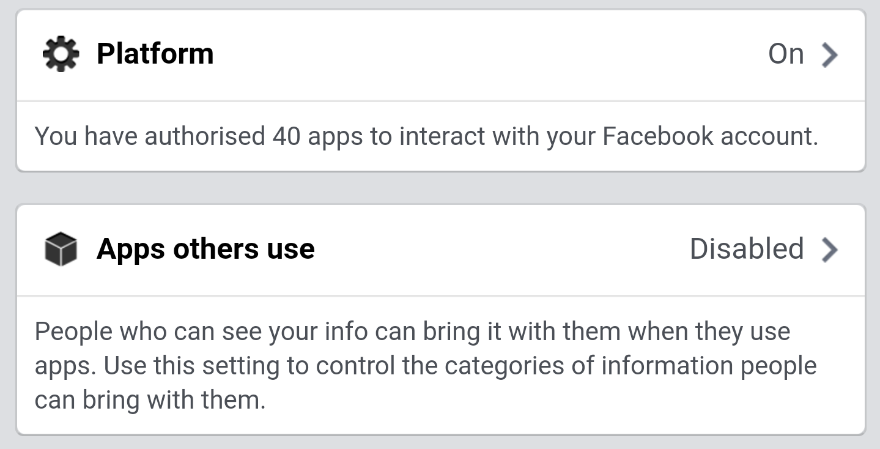880x449 pixels.
Task: Click the word Disabled
Action: (747, 249)
